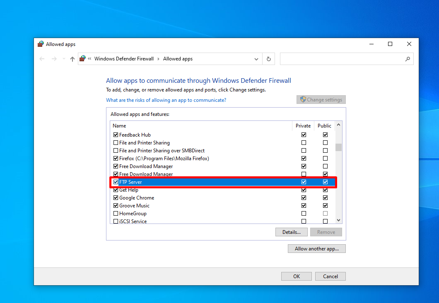Select the Allowed apps breadcrumb item
This screenshot has width=439, height=303.
178,59
